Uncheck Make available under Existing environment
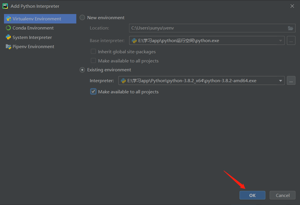The height and width of the screenshot is (205, 300). pos(93,92)
